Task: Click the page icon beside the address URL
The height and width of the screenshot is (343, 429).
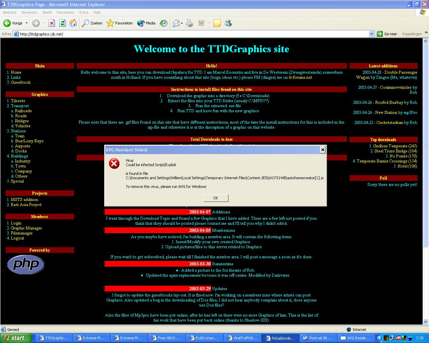Action: pyautogui.click(x=16, y=34)
